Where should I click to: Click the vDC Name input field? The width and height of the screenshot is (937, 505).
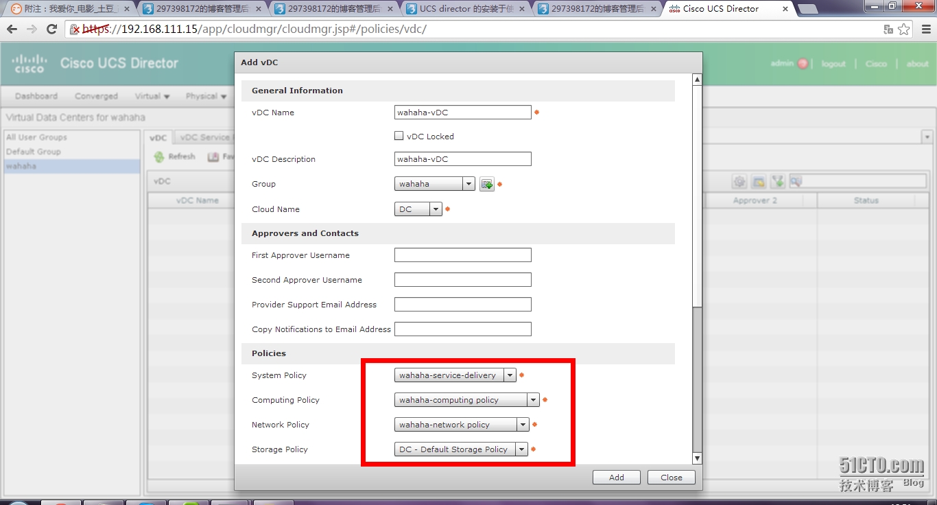click(x=463, y=113)
